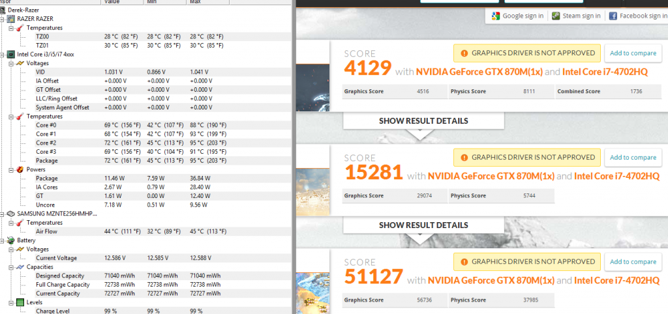This screenshot has height=314, width=668.
Task: Open NVIDIA GeForce GTX 870M link for score 4129
Action: [x=479, y=72]
